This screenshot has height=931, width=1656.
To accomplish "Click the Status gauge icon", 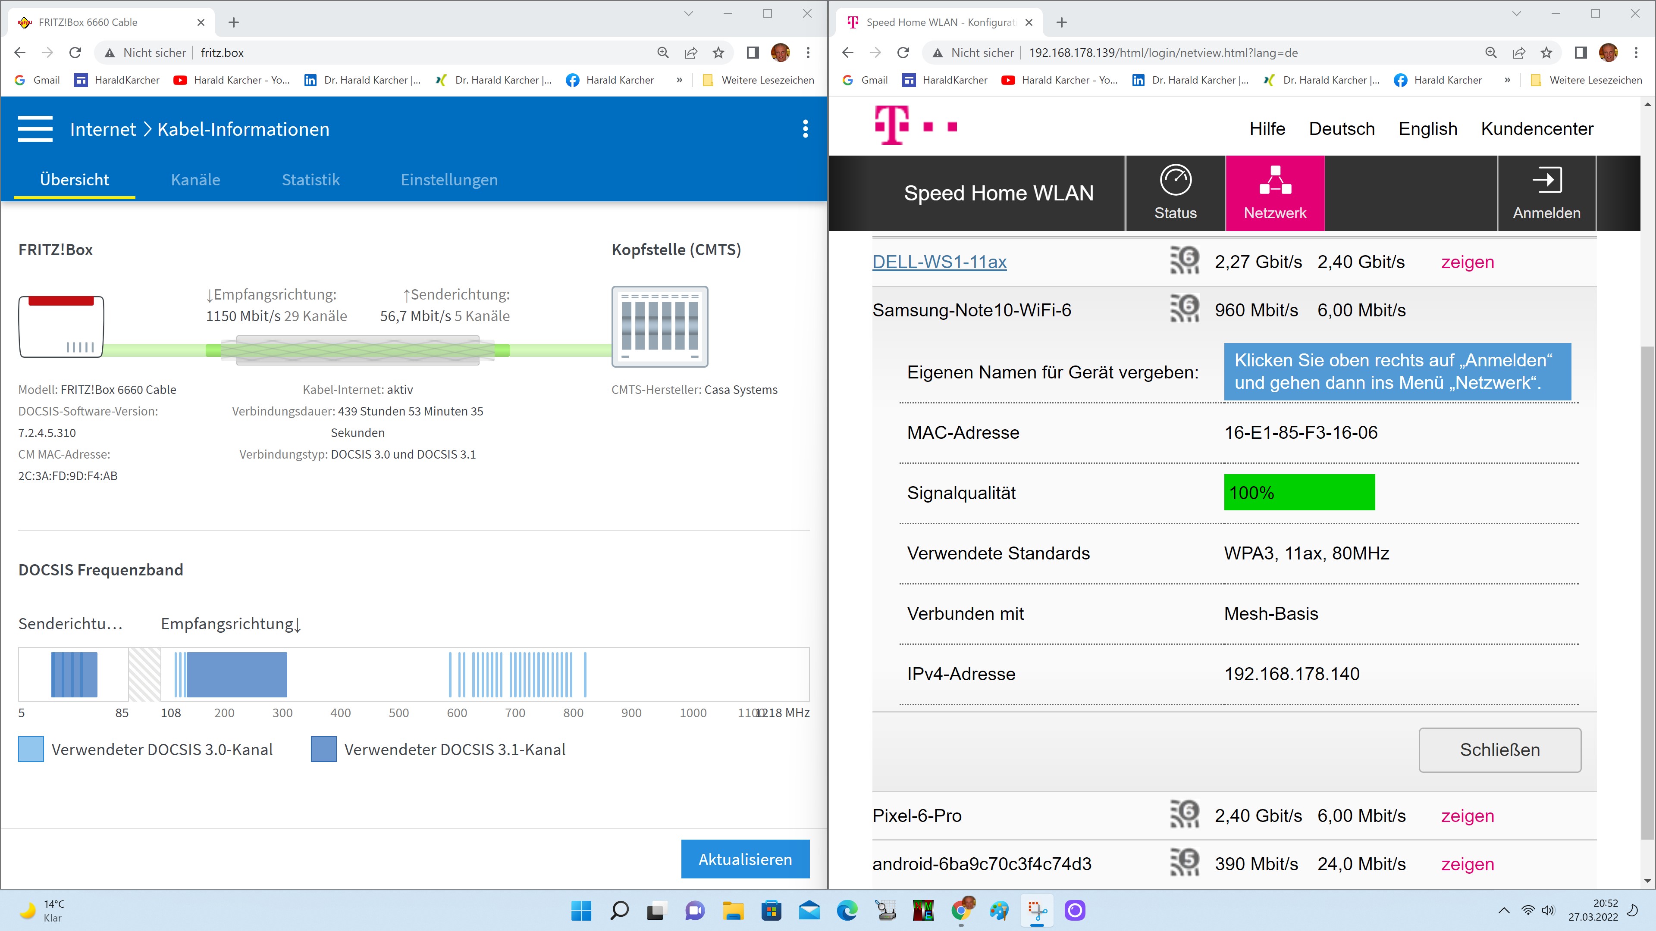I will 1175,180.
